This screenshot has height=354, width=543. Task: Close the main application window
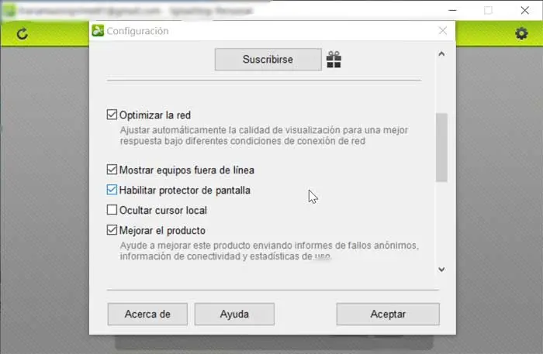(x=525, y=10)
